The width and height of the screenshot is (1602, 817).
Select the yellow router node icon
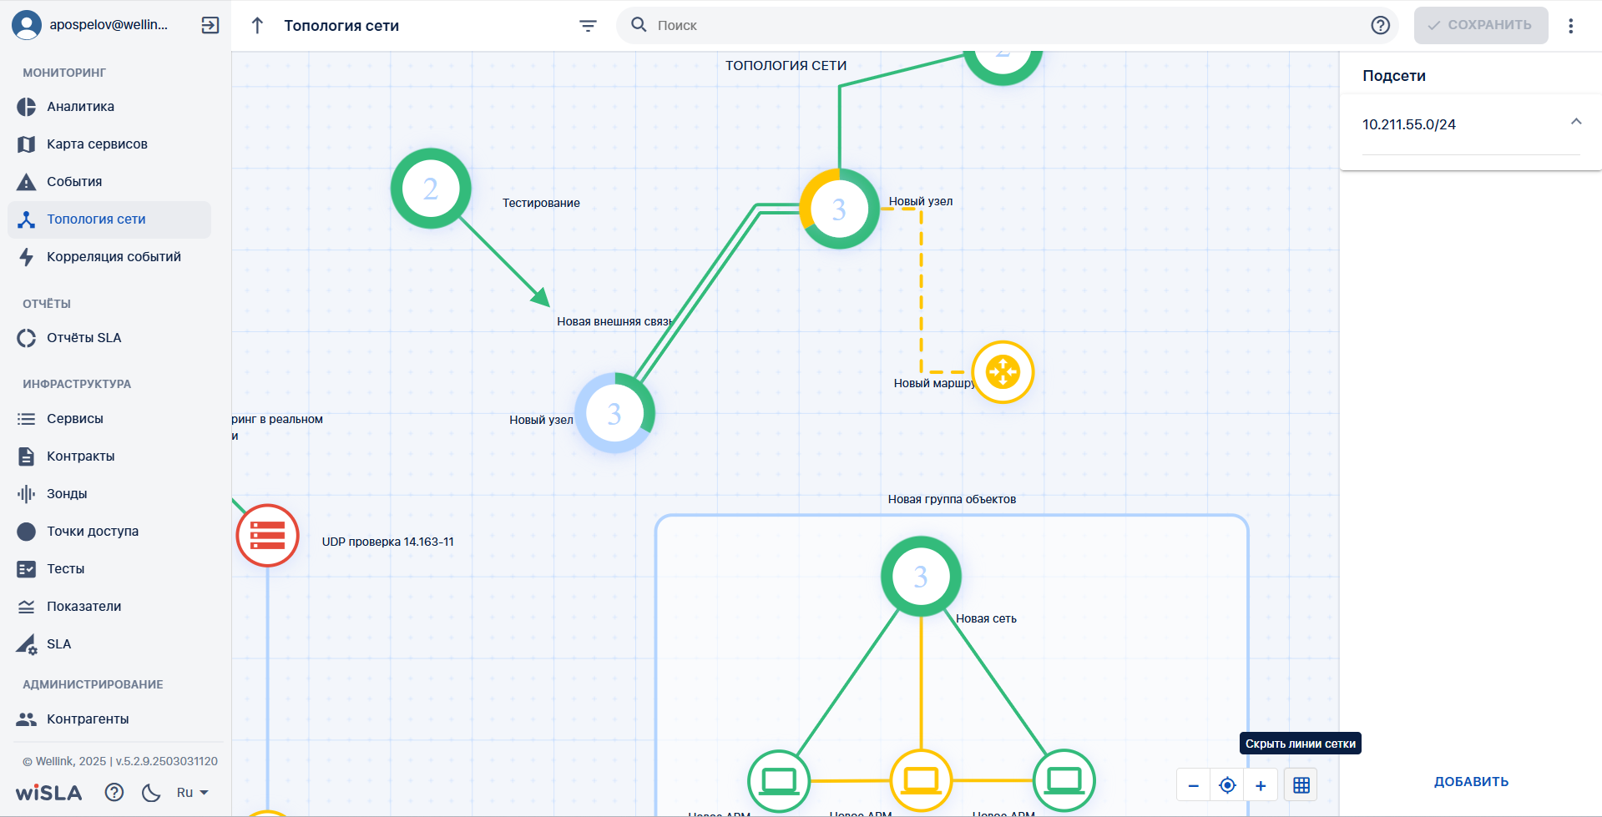coord(1003,372)
